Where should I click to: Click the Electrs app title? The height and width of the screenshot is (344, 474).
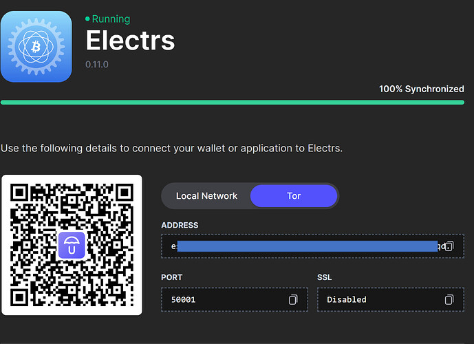click(130, 41)
